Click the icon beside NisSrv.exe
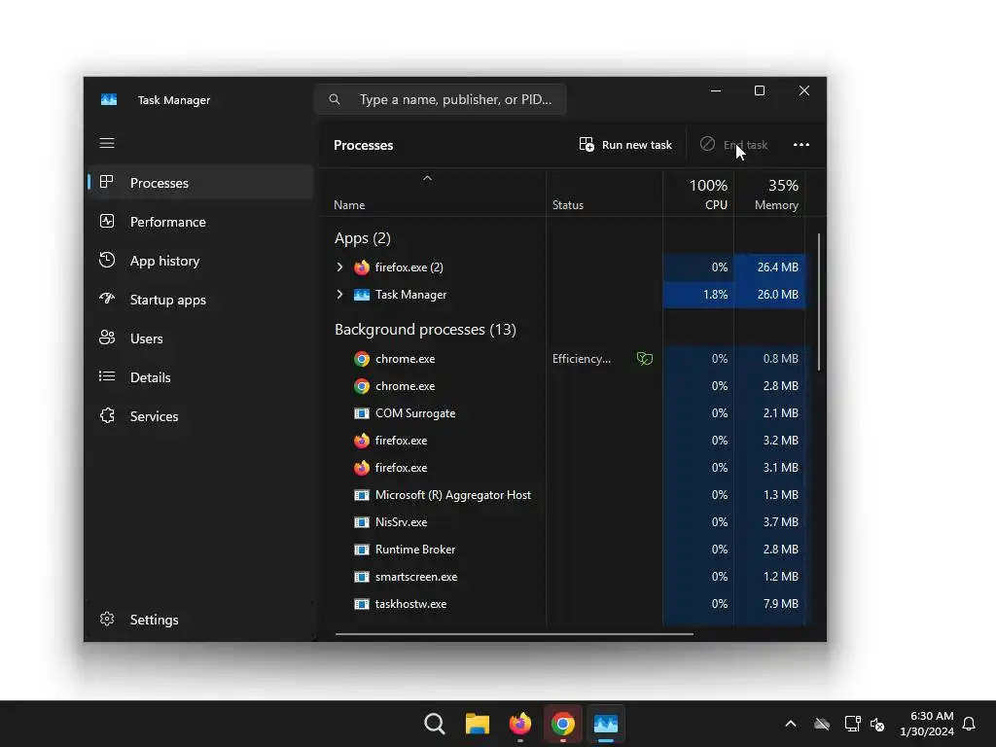This screenshot has height=747, width=996. point(362,522)
